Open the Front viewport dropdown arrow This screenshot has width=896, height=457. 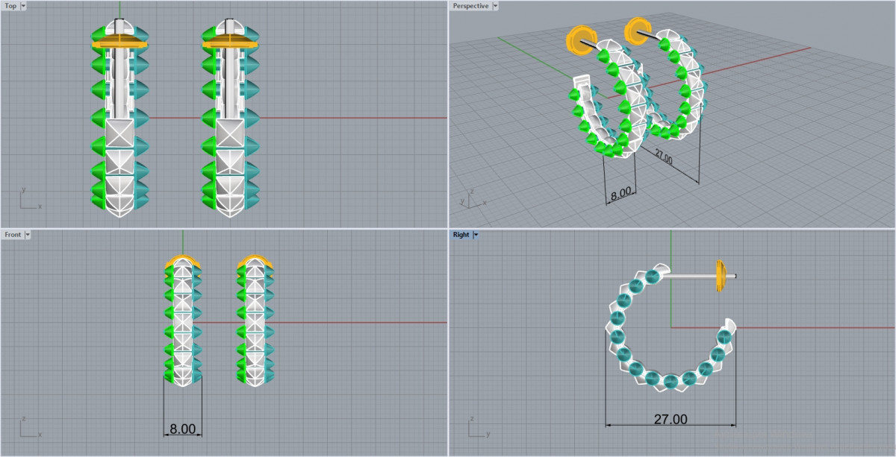tap(28, 234)
